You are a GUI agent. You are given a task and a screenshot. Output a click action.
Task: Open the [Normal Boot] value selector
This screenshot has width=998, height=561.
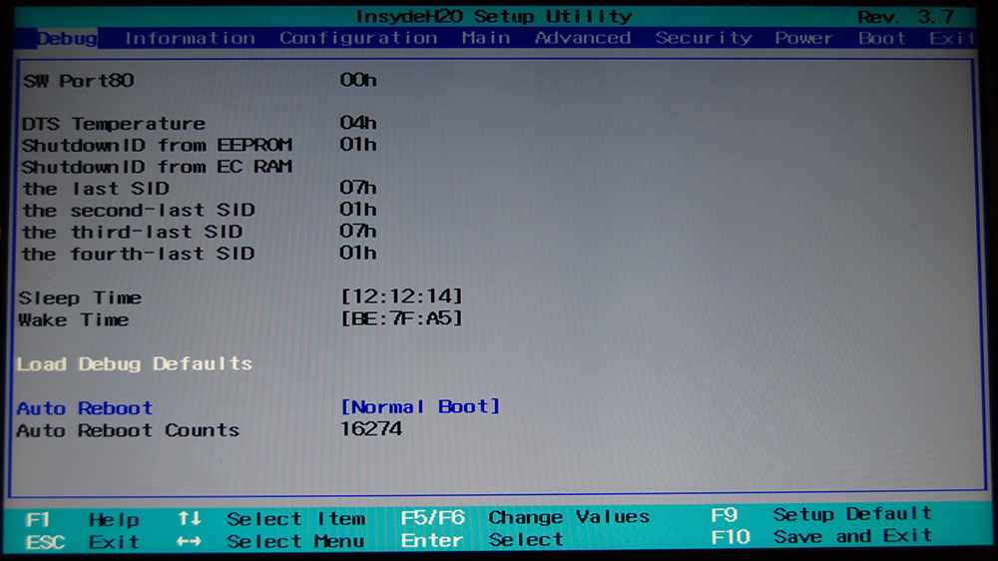click(x=420, y=406)
